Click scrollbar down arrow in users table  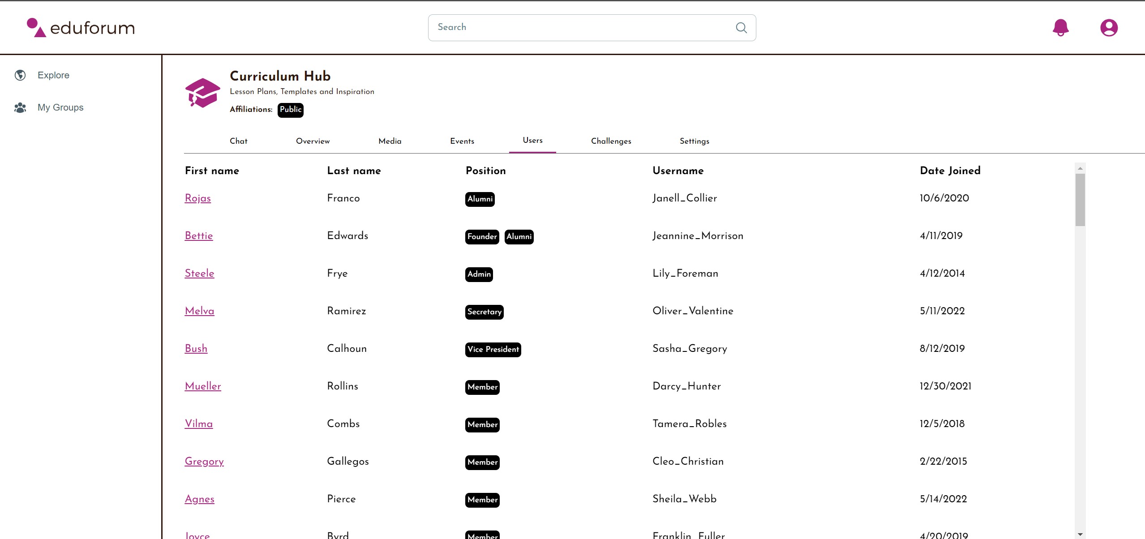click(1080, 534)
